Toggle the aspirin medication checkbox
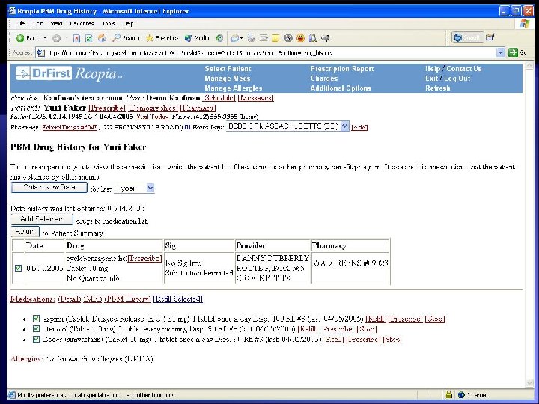 pos(36,319)
